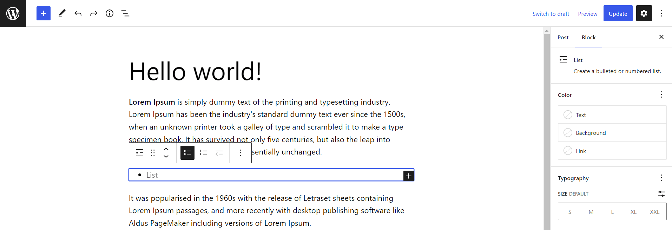Screen dimensions: 672x230
Task: Click the Update button
Action: click(618, 13)
